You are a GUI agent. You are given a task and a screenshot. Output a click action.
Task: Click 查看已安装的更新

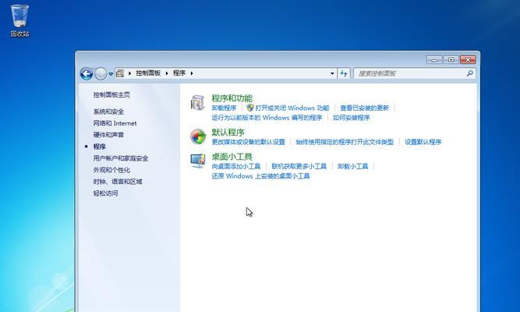pos(364,108)
